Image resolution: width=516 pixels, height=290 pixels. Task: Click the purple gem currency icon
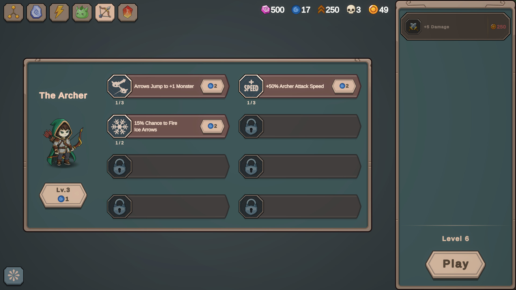click(266, 10)
